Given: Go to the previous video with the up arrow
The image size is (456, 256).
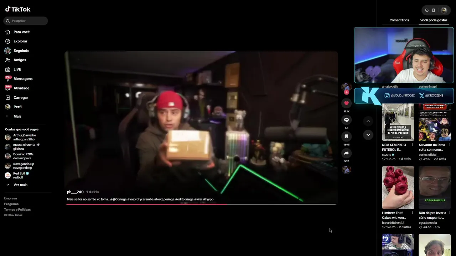Looking at the screenshot, I should (368, 121).
